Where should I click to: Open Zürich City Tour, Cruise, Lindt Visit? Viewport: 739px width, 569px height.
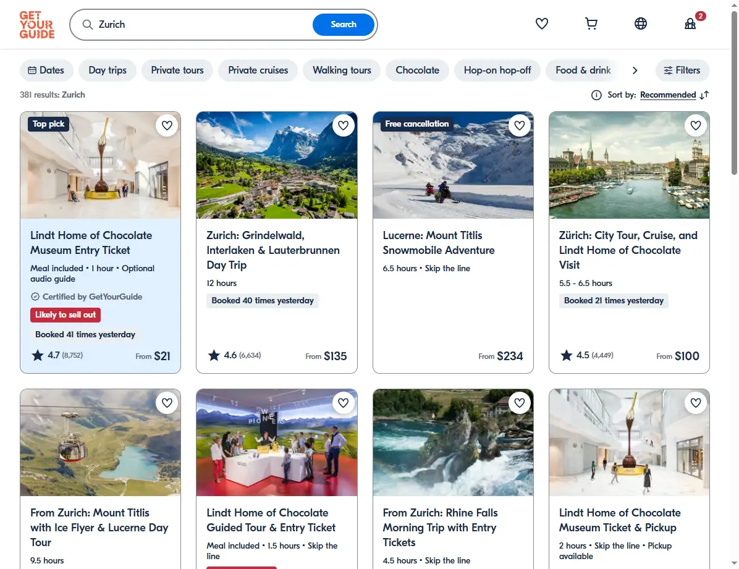[x=628, y=250]
